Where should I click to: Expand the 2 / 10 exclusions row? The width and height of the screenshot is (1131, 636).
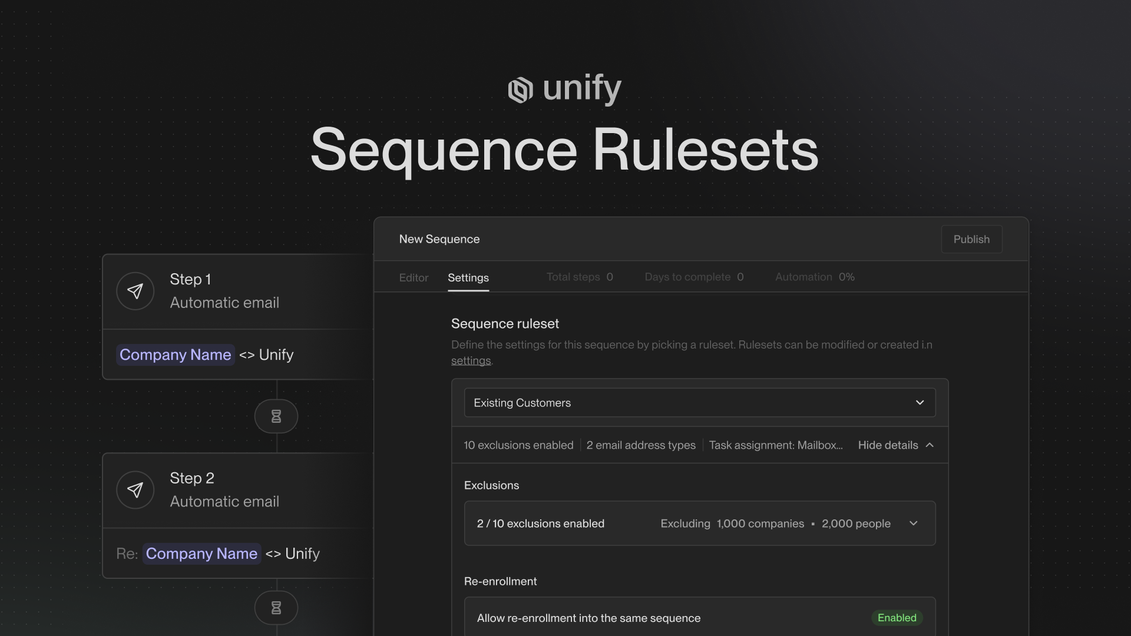pyautogui.click(x=913, y=524)
